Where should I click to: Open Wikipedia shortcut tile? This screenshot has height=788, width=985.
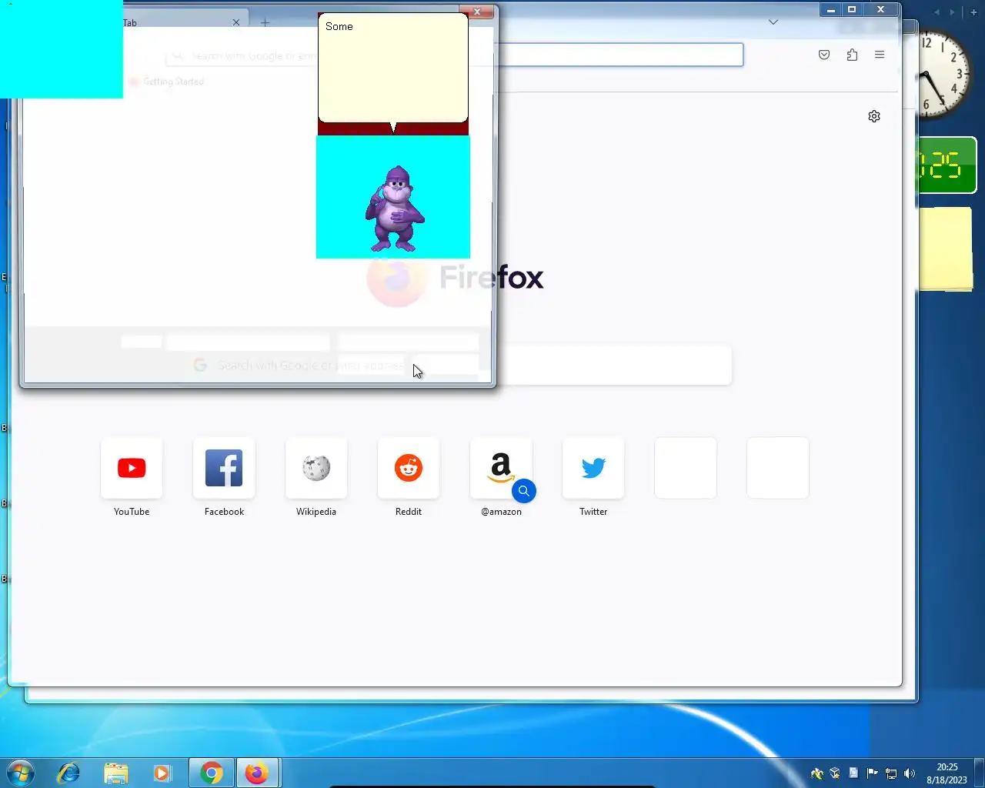[316, 468]
